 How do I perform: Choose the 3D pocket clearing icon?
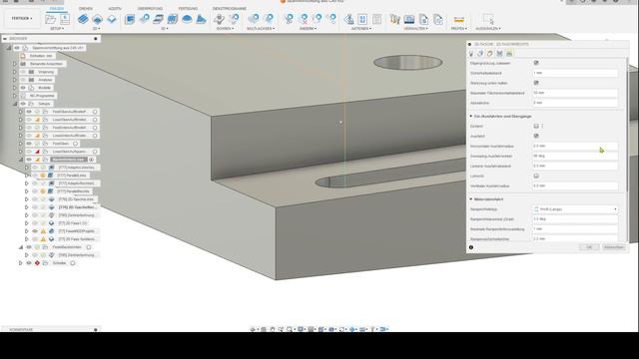pyautogui.click(x=144, y=19)
